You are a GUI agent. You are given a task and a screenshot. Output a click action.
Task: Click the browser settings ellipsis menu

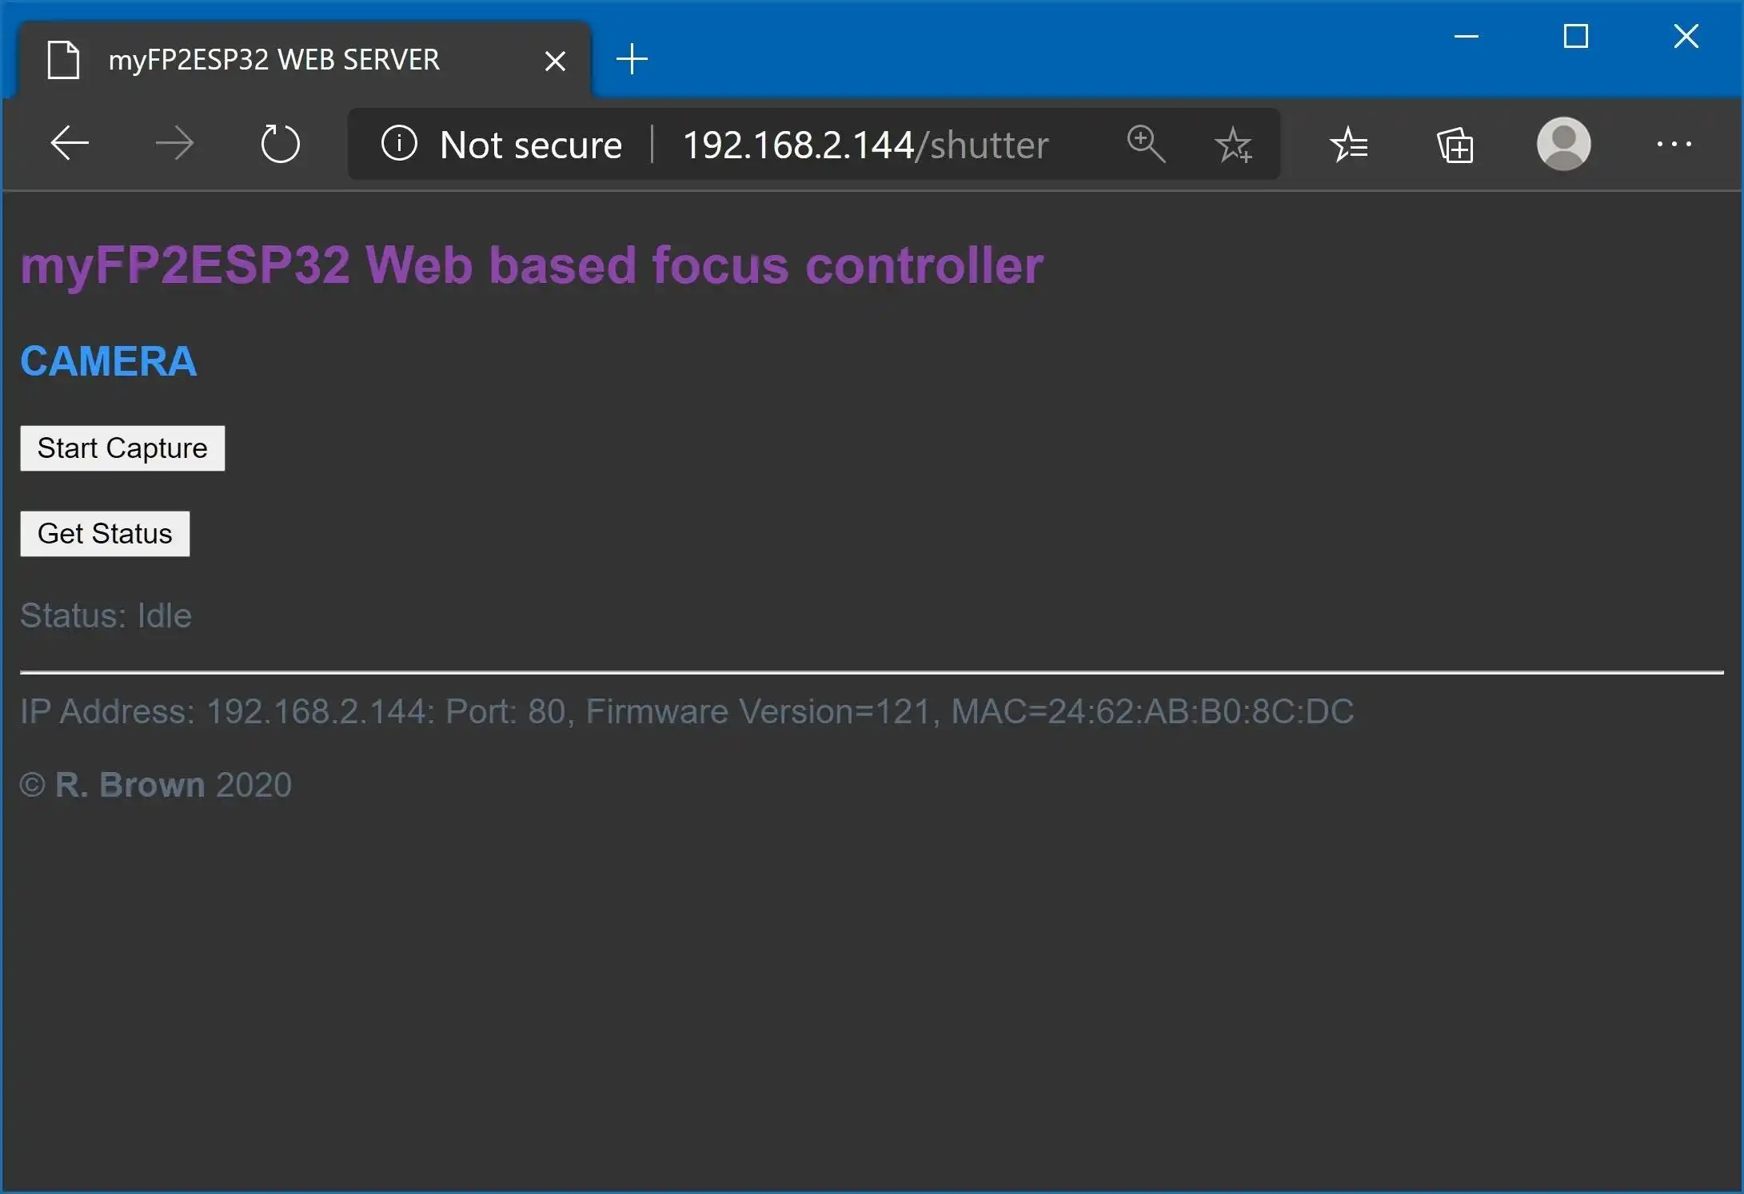[x=1674, y=145]
